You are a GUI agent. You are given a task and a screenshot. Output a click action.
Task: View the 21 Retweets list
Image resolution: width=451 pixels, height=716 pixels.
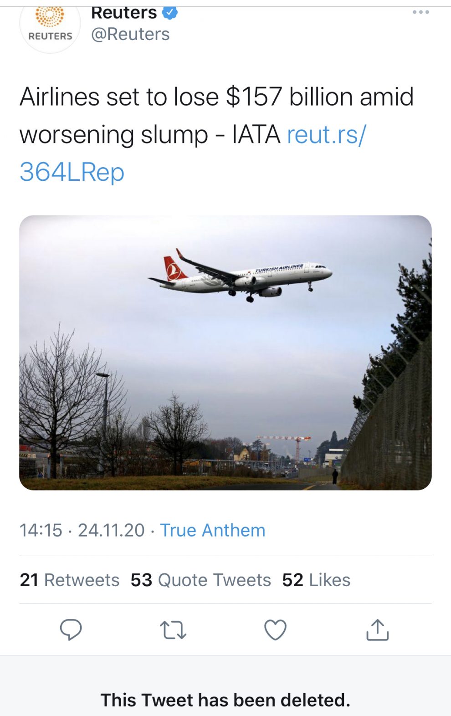tap(70, 580)
